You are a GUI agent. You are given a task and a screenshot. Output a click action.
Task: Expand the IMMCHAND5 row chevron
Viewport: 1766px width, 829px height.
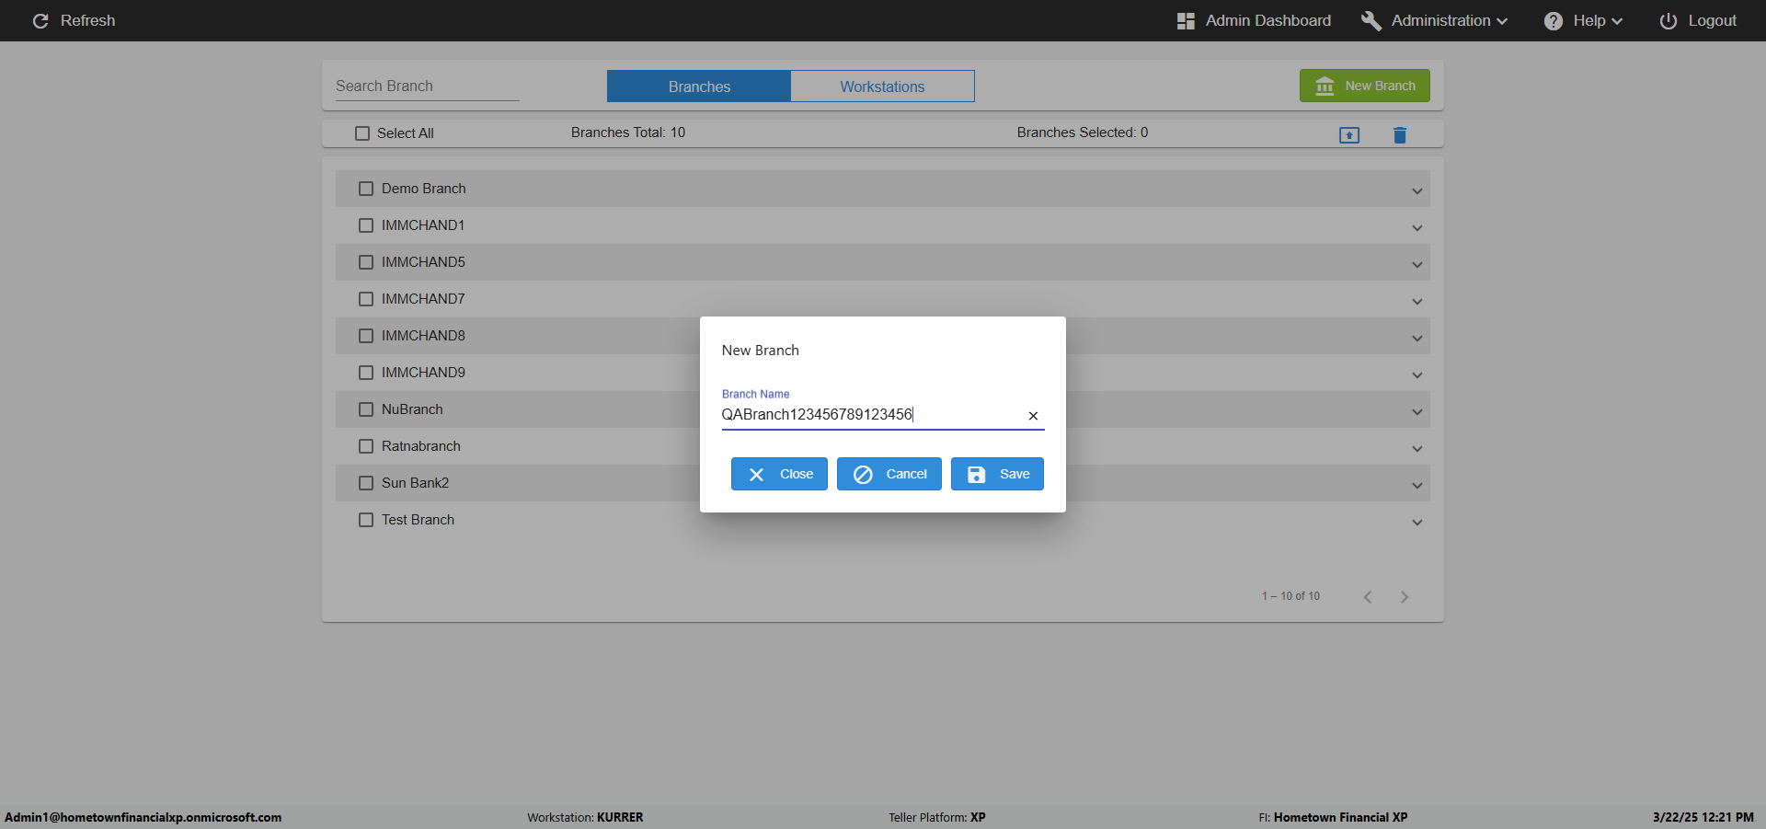[x=1417, y=265]
